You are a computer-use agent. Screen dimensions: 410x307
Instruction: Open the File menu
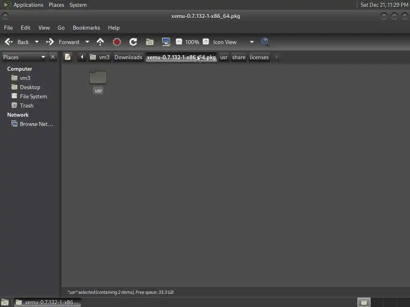click(x=8, y=28)
